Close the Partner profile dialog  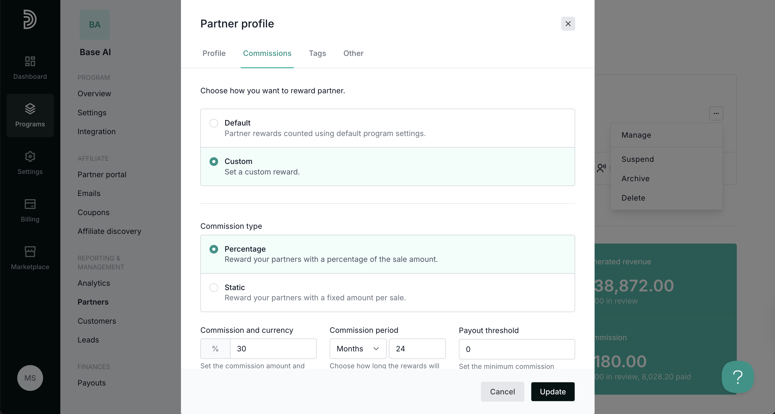(x=568, y=24)
